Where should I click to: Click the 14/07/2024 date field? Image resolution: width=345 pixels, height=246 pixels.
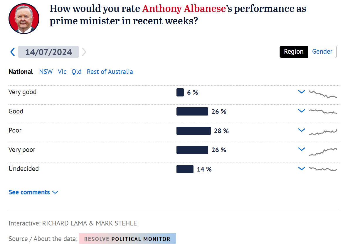(48, 52)
